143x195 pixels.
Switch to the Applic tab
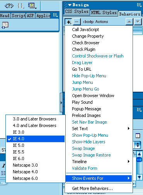[43, 16]
